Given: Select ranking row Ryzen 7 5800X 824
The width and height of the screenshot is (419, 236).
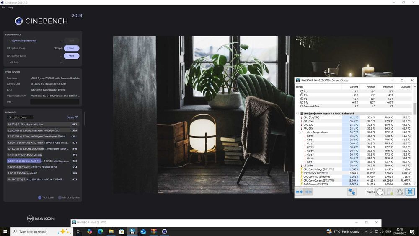Looking at the screenshot, I should coord(42,143).
